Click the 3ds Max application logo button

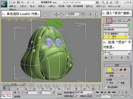4,4
